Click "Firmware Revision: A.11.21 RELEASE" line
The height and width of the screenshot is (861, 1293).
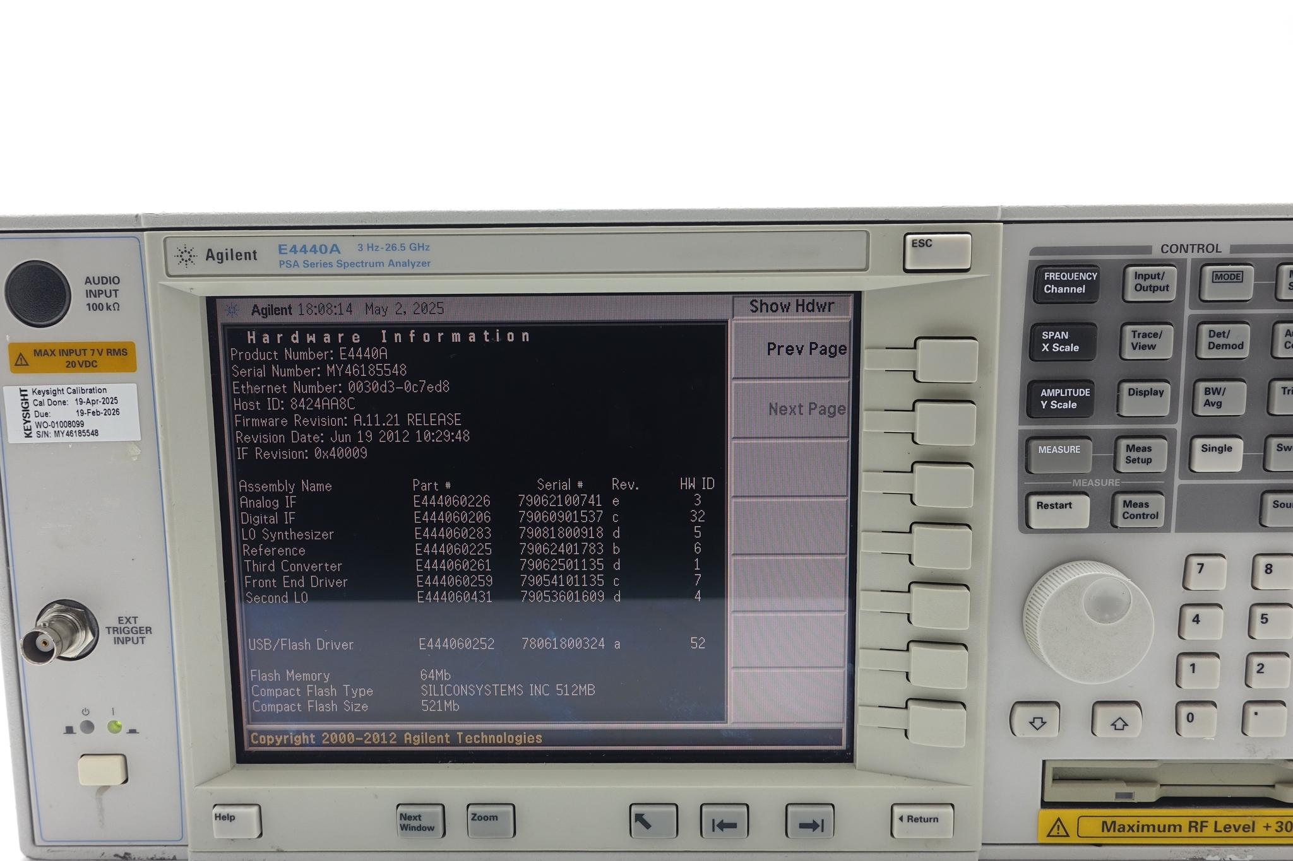[x=347, y=420]
